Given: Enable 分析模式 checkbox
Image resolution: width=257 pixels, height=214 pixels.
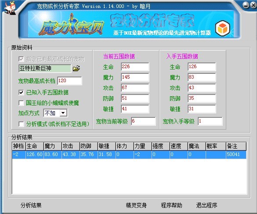Looking at the screenshot, I should coord(21,124).
